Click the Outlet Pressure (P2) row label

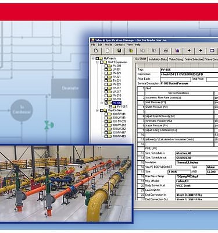pos(156,107)
